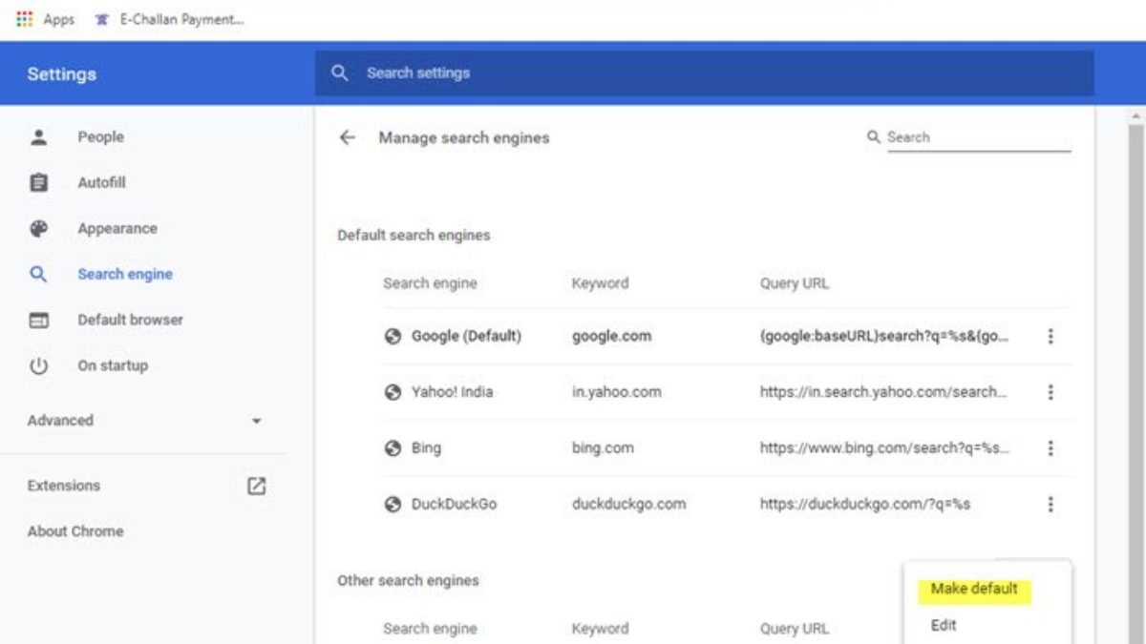Open the Autofill settings section
1146x644 pixels.
coord(101,182)
